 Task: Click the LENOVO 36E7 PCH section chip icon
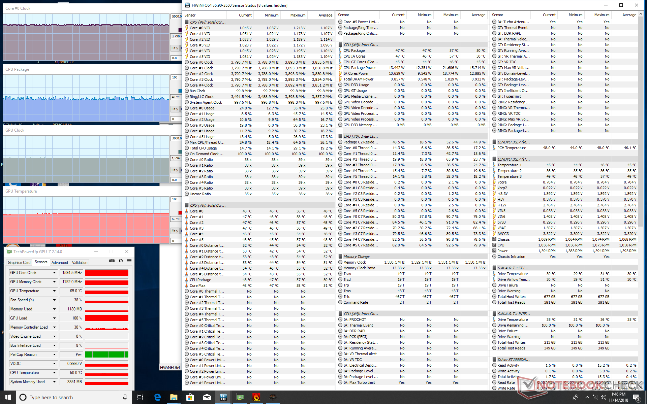494,142
